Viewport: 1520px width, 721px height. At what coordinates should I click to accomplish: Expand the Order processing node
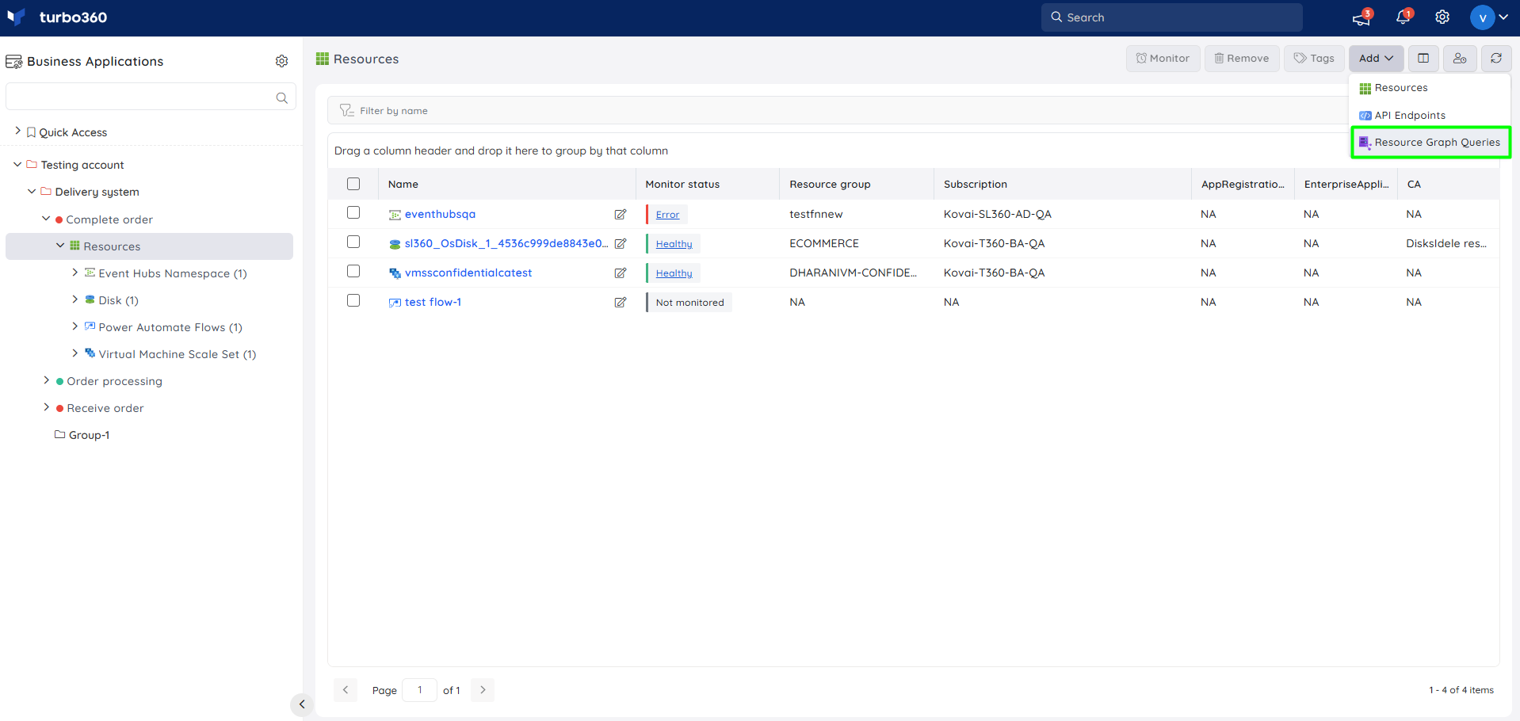(x=46, y=380)
